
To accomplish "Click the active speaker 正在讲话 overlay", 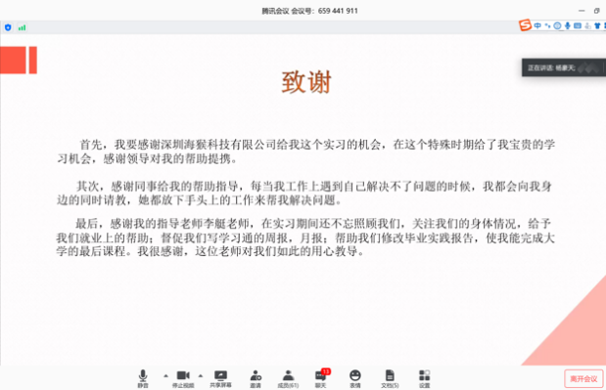I will coord(564,67).
